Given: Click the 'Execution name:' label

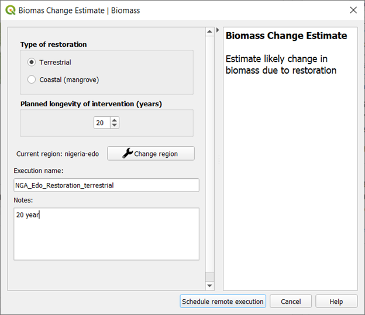Looking at the screenshot, I should tap(39, 171).
